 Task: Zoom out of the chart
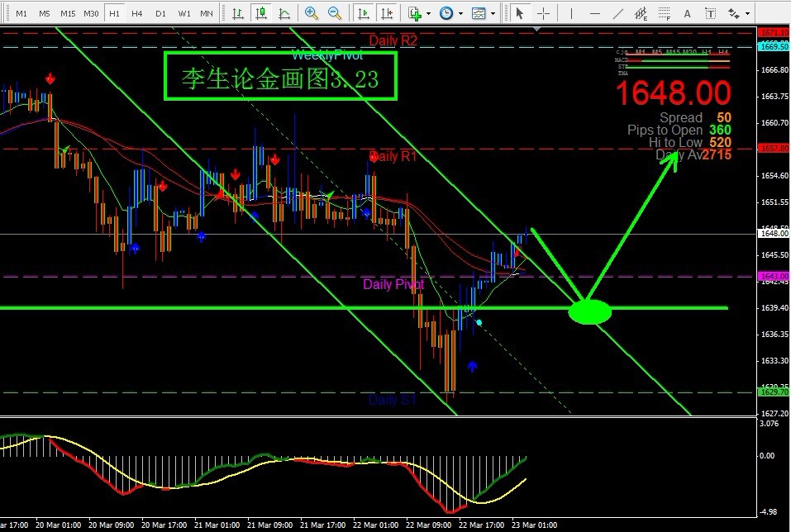[x=336, y=13]
